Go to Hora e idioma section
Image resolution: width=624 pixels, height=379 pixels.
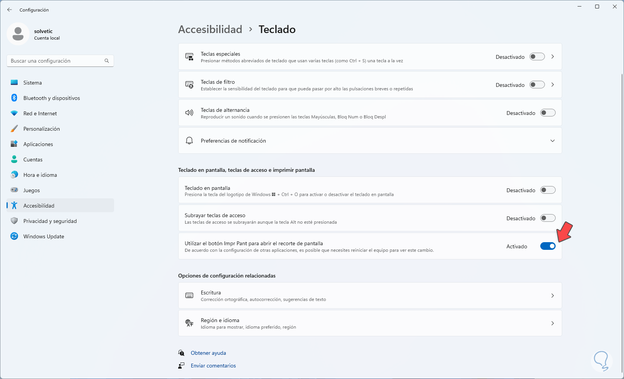tap(40, 175)
